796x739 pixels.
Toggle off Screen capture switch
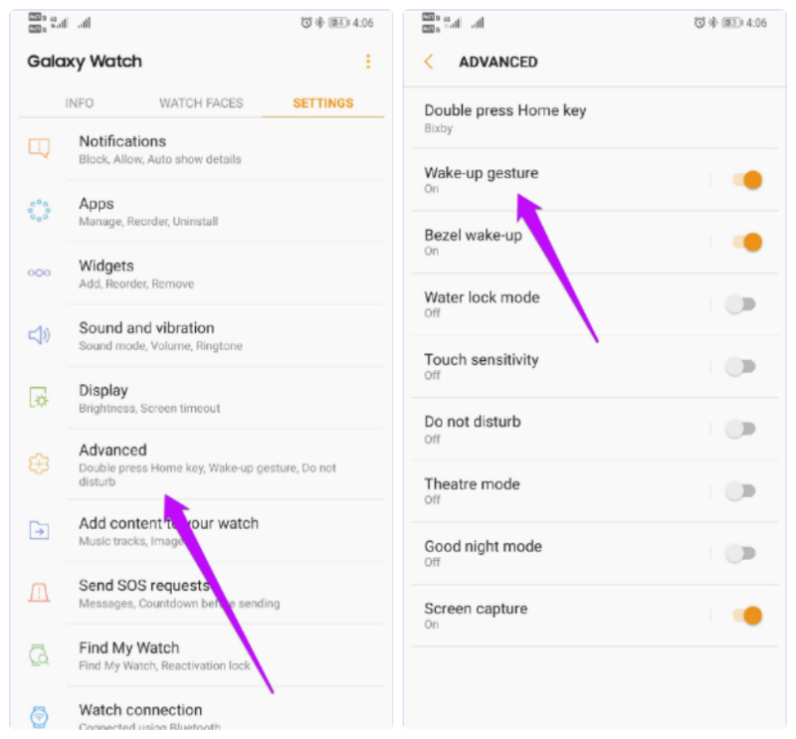pyautogui.click(x=747, y=616)
